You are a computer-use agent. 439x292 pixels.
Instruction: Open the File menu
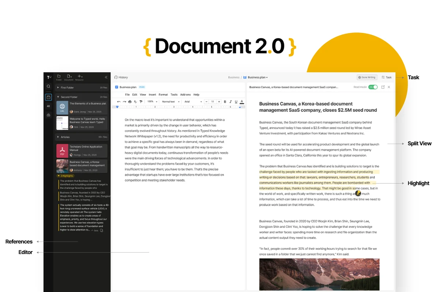coord(127,95)
